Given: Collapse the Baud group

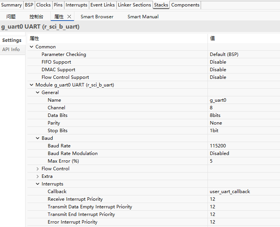Looking at the screenshot, I should [x=38, y=138].
